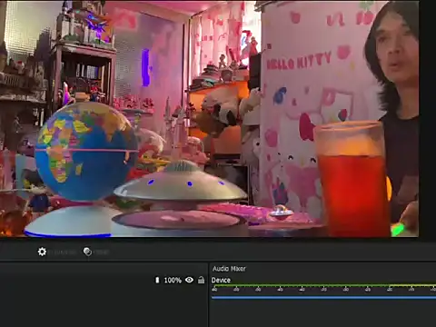Screen dimensions: 436x327
Task: Open source Filters via the circles icon
Action: tap(87, 252)
